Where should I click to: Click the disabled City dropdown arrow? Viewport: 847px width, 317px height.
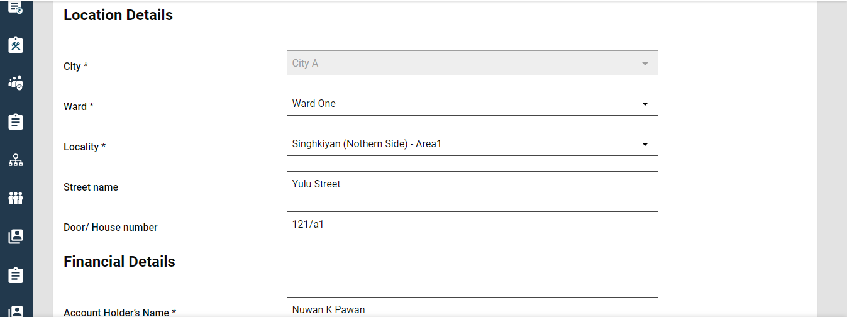click(x=645, y=64)
